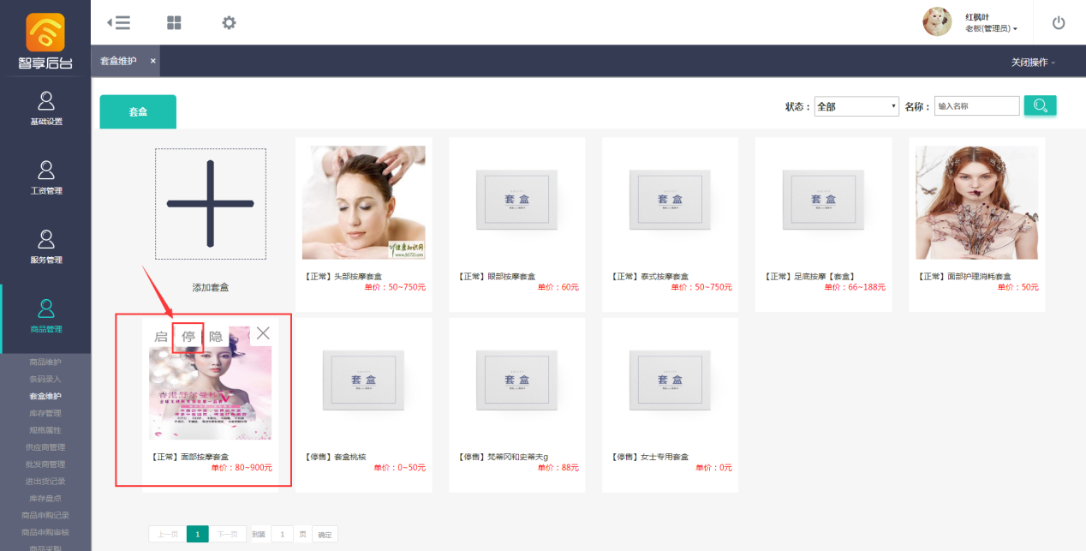This screenshot has height=551, width=1086.
Task: Click page number 1 in pagination
Action: click(197, 535)
